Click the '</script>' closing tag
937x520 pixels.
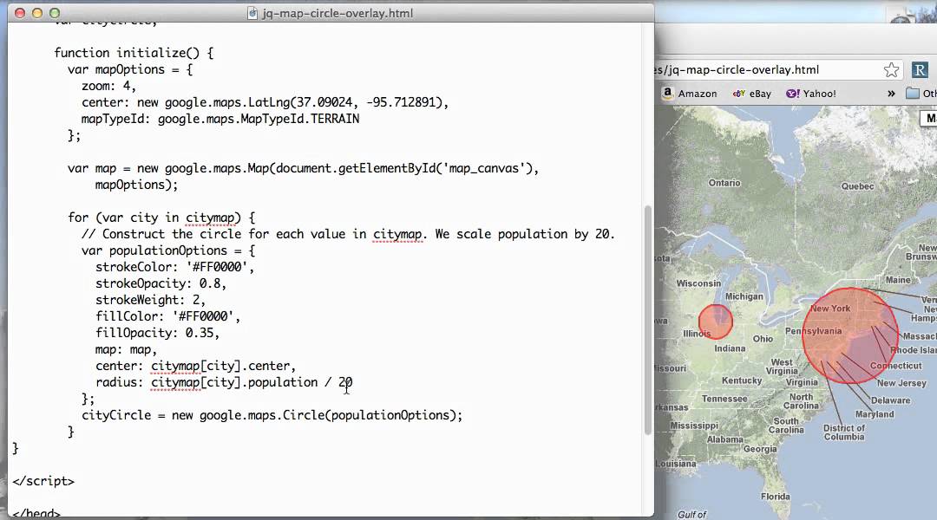tap(43, 481)
